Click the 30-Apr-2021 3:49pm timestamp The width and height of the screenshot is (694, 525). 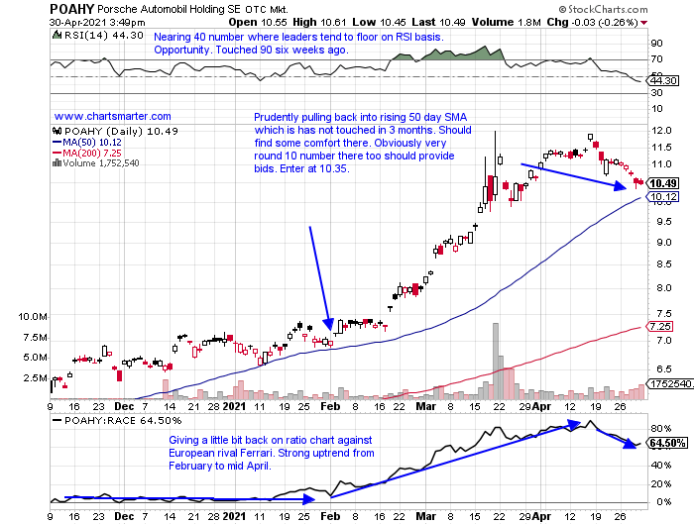(97, 23)
